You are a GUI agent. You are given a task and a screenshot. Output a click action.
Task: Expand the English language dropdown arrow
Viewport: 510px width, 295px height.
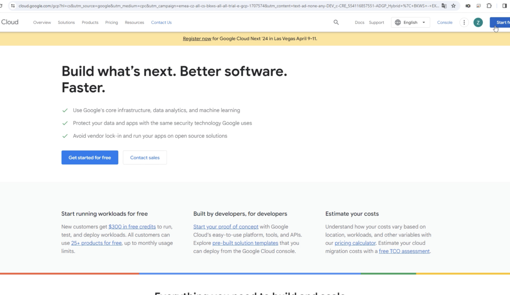tap(424, 22)
